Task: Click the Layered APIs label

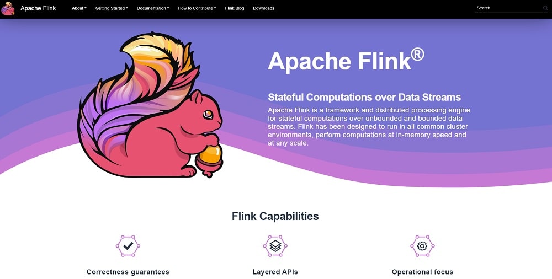Action: (x=275, y=272)
